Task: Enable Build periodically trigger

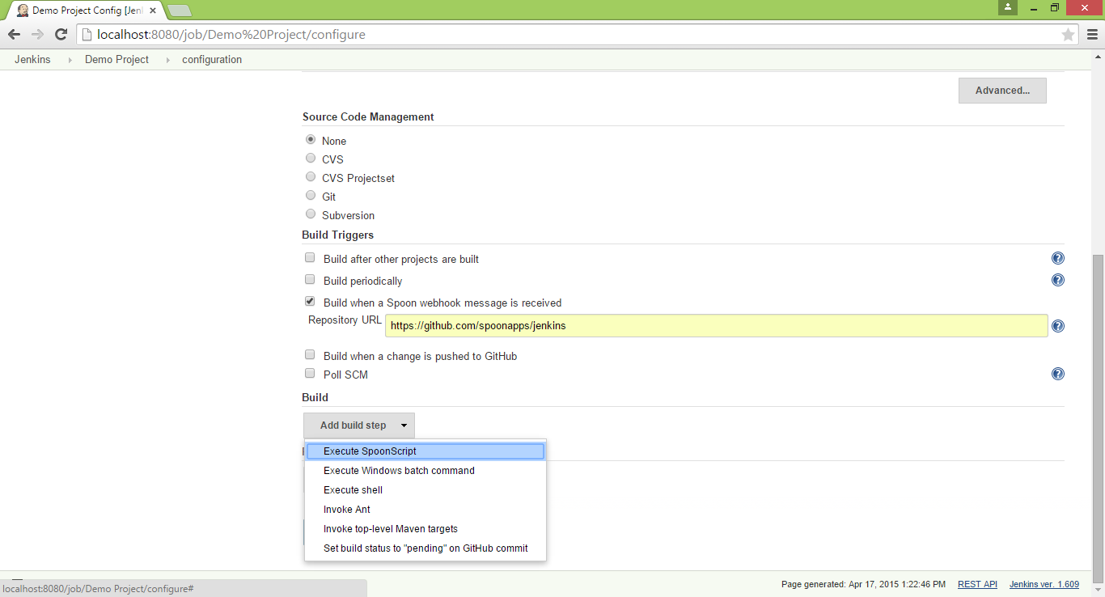Action: 310,280
